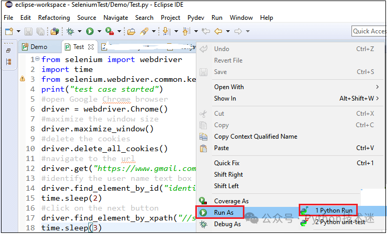Viewport: 387px width, 234px height.
Task: Expand the External Tools dropdown arrow
Action: 119,31
